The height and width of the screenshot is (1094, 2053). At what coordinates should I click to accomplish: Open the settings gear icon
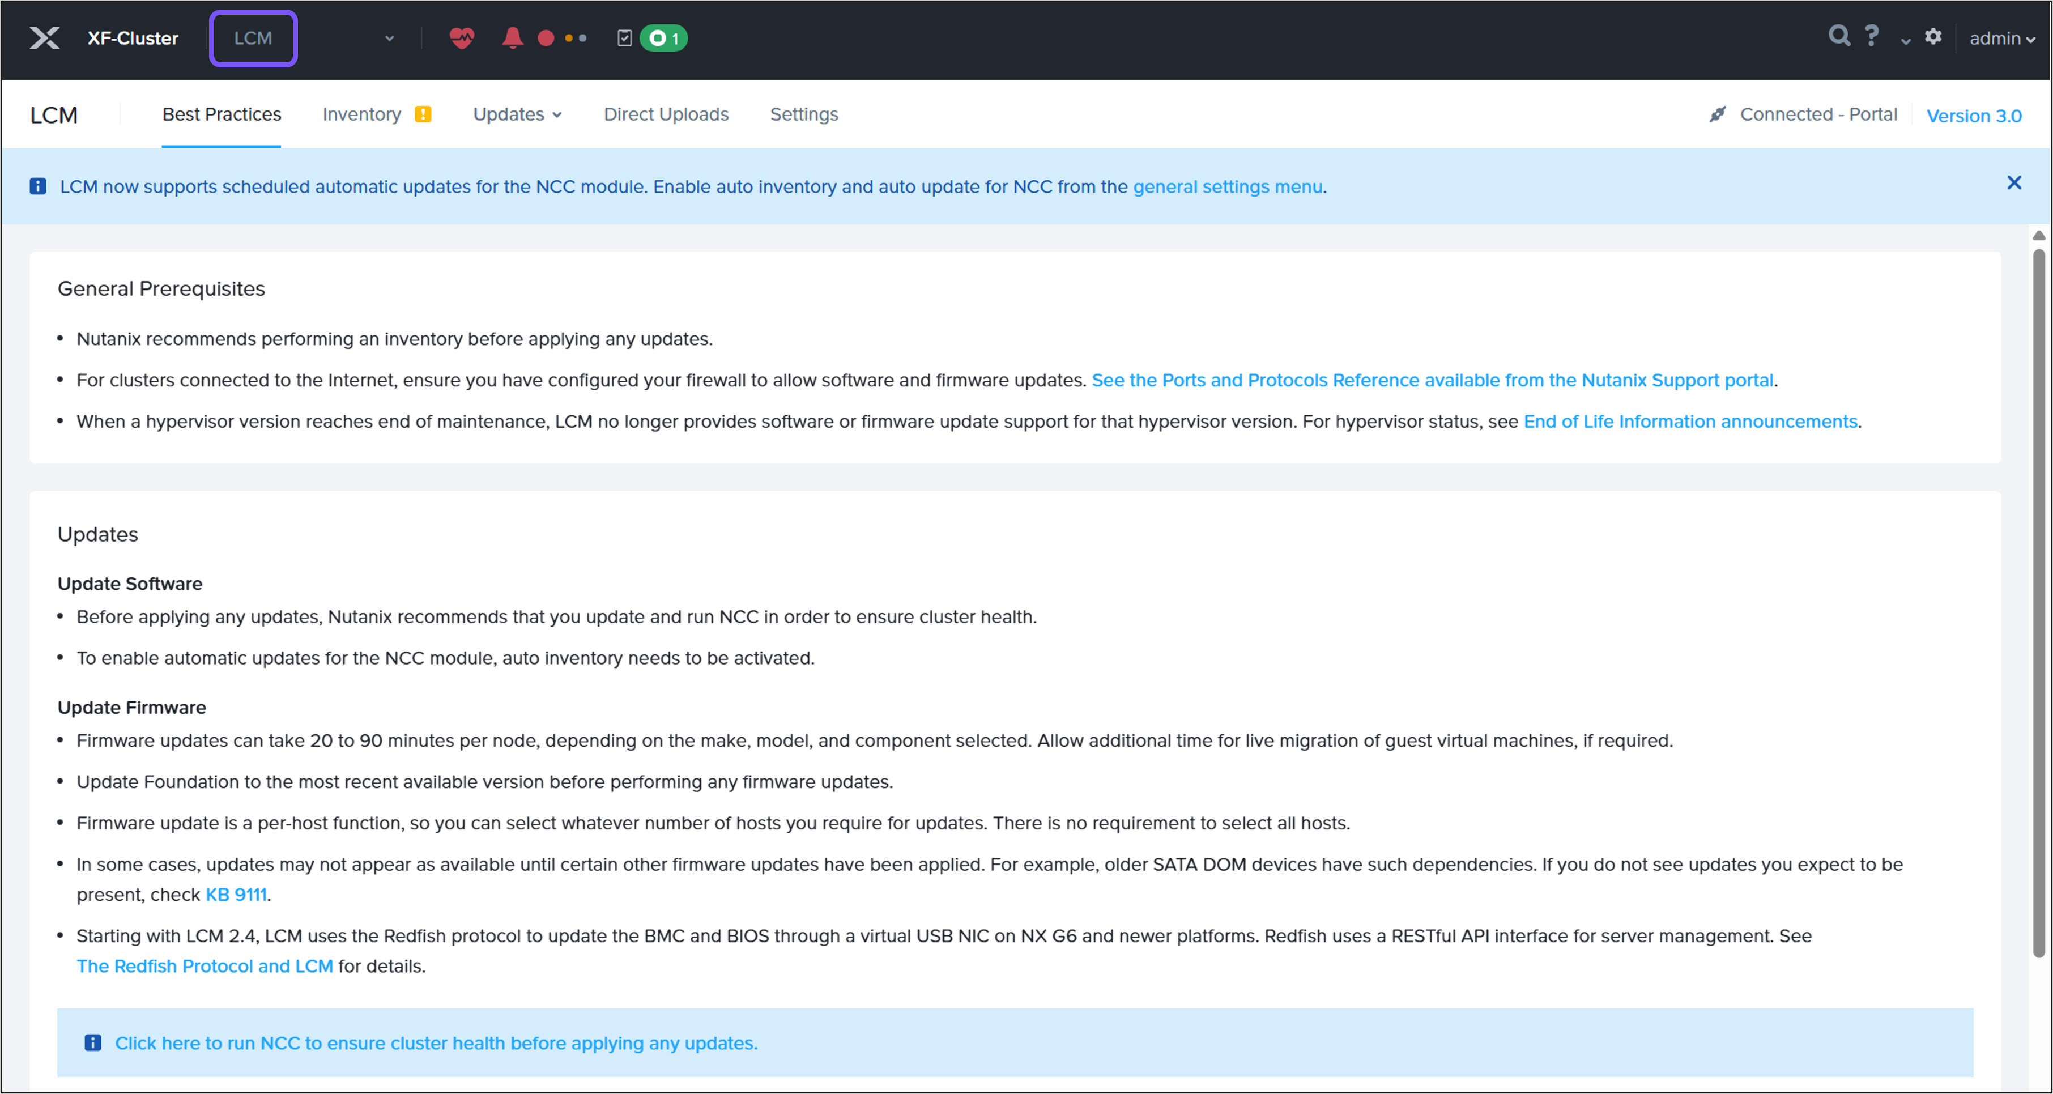(1933, 37)
